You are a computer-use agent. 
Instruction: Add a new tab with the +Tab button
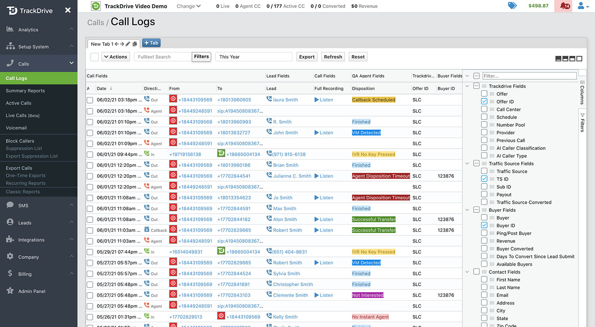[151, 43]
